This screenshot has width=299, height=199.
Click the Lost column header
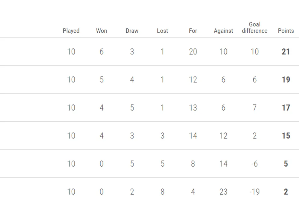click(x=162, y=31)
